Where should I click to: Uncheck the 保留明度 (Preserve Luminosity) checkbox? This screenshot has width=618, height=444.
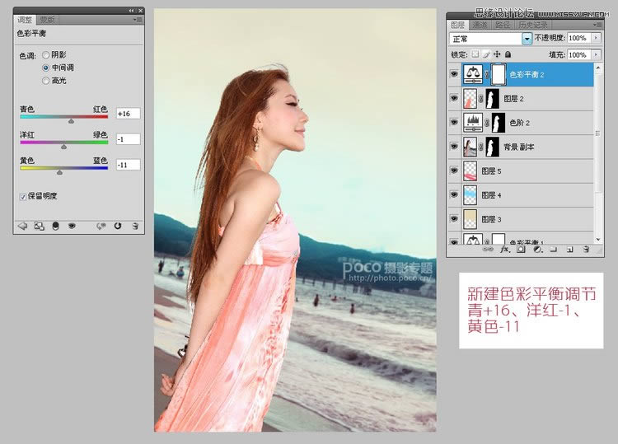click(22, 196)
